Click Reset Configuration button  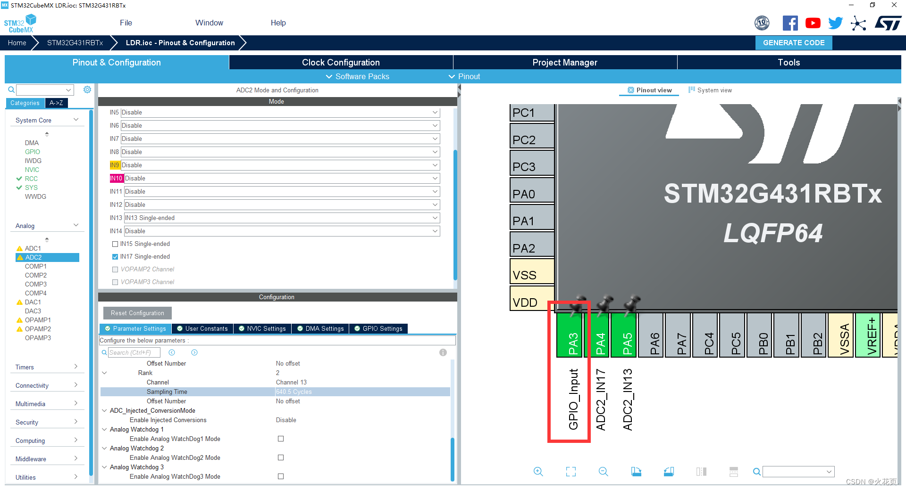pyautogui.click(x=137, y=313)
